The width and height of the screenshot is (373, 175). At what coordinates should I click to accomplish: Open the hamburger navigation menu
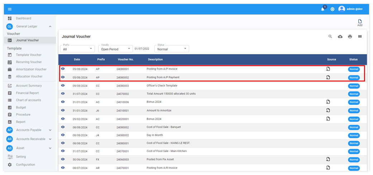tap(10, 9)
